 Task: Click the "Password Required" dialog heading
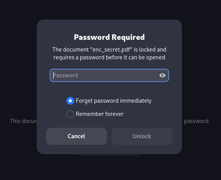(109, 37)
